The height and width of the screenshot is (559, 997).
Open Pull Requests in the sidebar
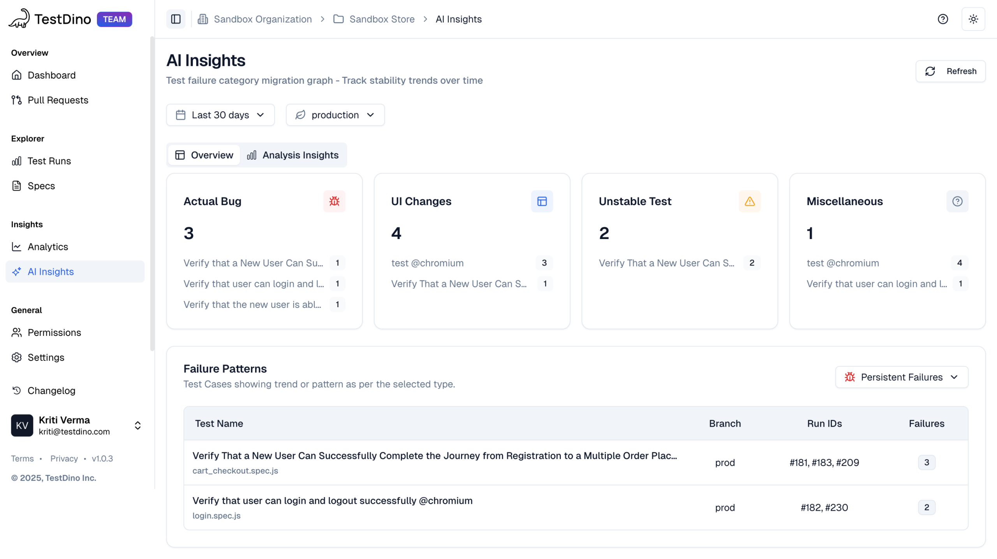click(58, 100)
